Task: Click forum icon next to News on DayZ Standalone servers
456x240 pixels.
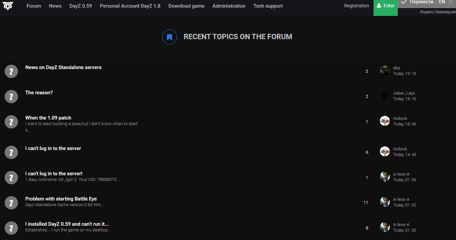Action: (x=11, y=71)
